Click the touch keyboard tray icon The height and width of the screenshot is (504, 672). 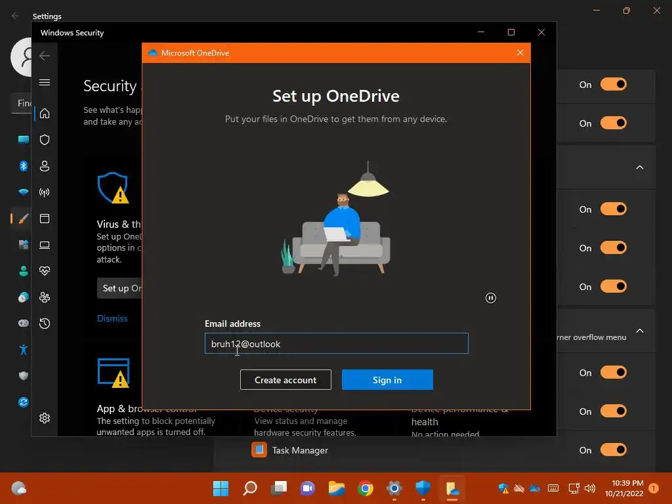tap(553, 488)
